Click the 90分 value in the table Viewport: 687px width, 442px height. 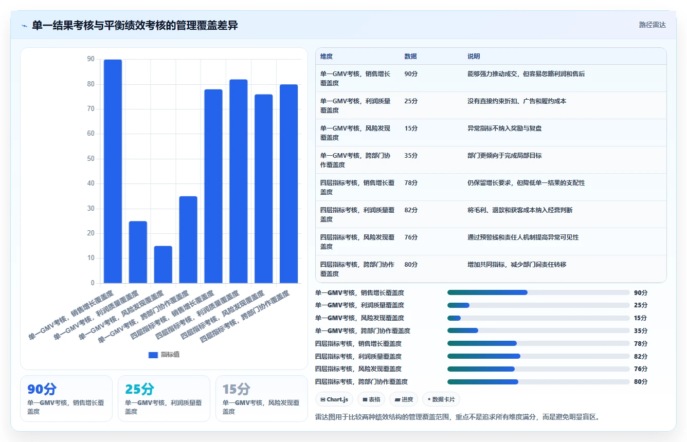point(411,74)
